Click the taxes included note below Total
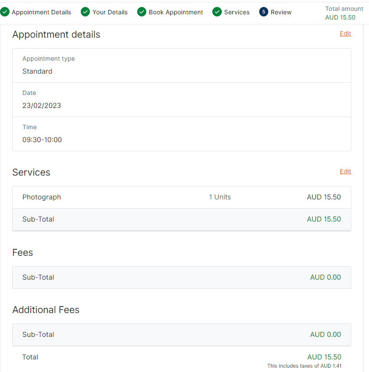369x372 pixels. (x=304, y=366)
